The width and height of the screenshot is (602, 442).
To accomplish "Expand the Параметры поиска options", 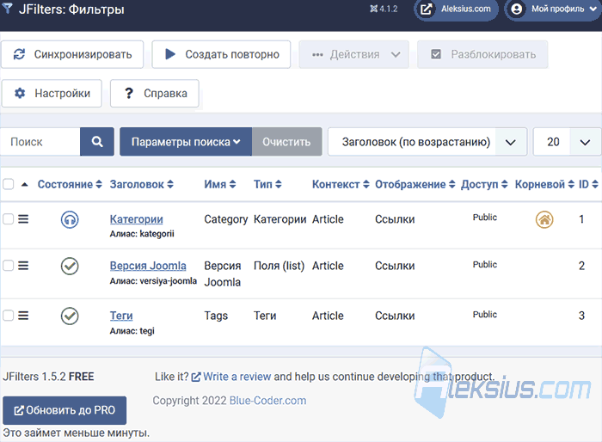I will 186,142.
